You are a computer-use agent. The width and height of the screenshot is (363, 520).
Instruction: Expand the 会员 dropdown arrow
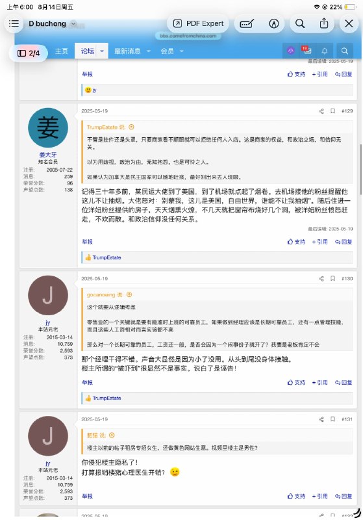point(182,51)
